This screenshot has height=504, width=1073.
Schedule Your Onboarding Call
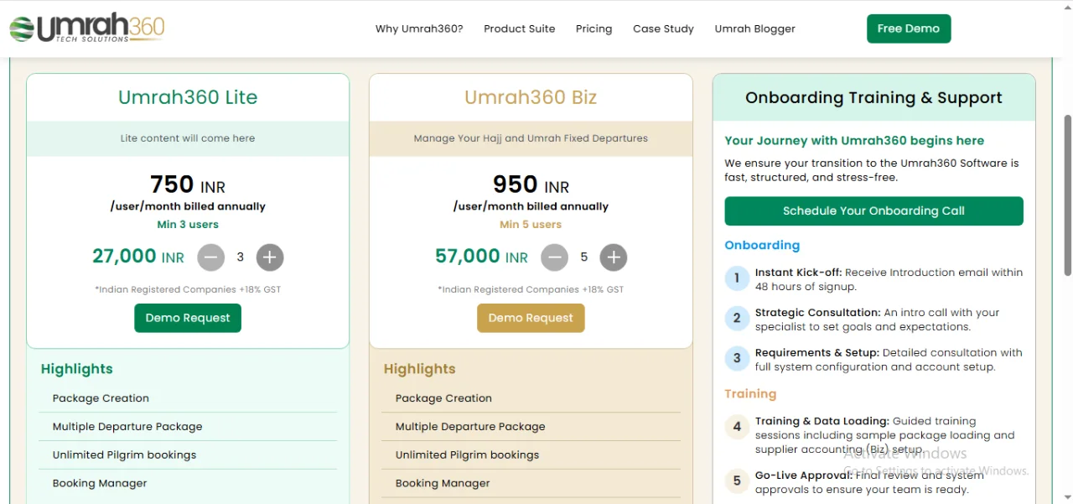[x=873, y=211]
